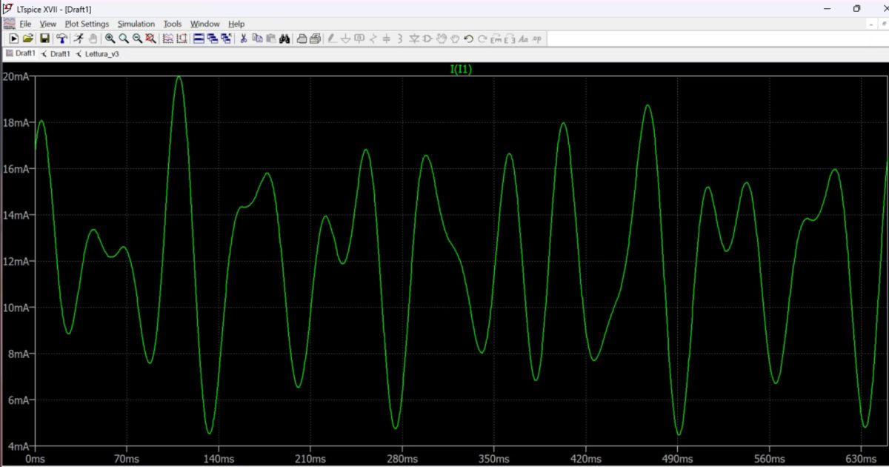
Task: Open the File menu
Action: [25, 24]
